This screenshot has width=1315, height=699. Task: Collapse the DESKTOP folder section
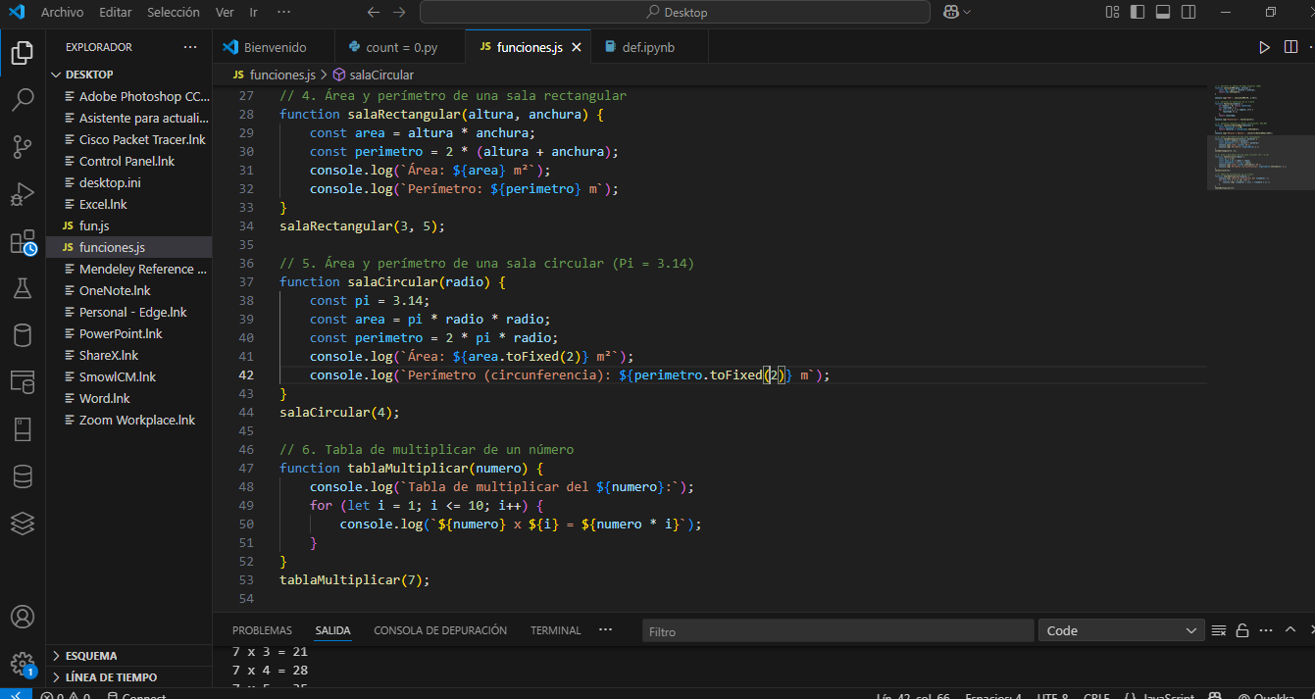[129, 75]
